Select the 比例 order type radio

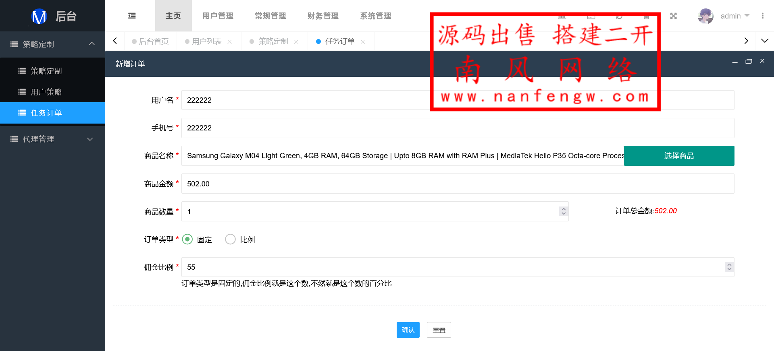tap(230, 240)
